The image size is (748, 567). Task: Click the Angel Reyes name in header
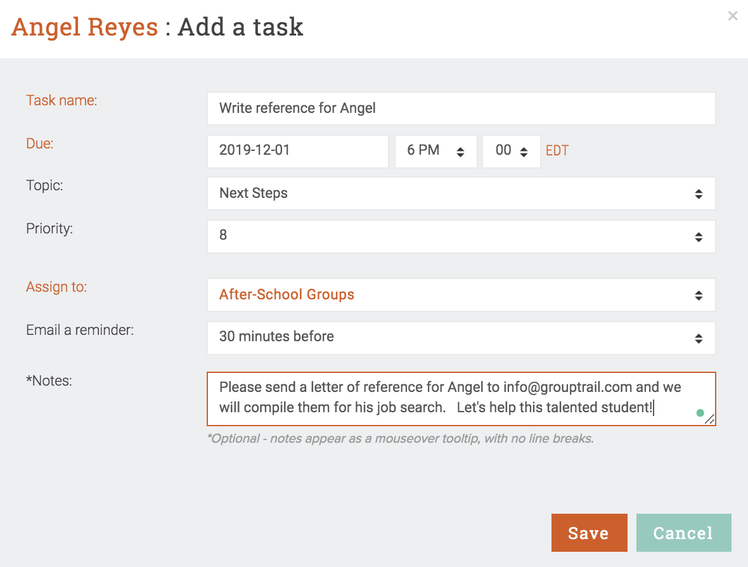[85, 27]
